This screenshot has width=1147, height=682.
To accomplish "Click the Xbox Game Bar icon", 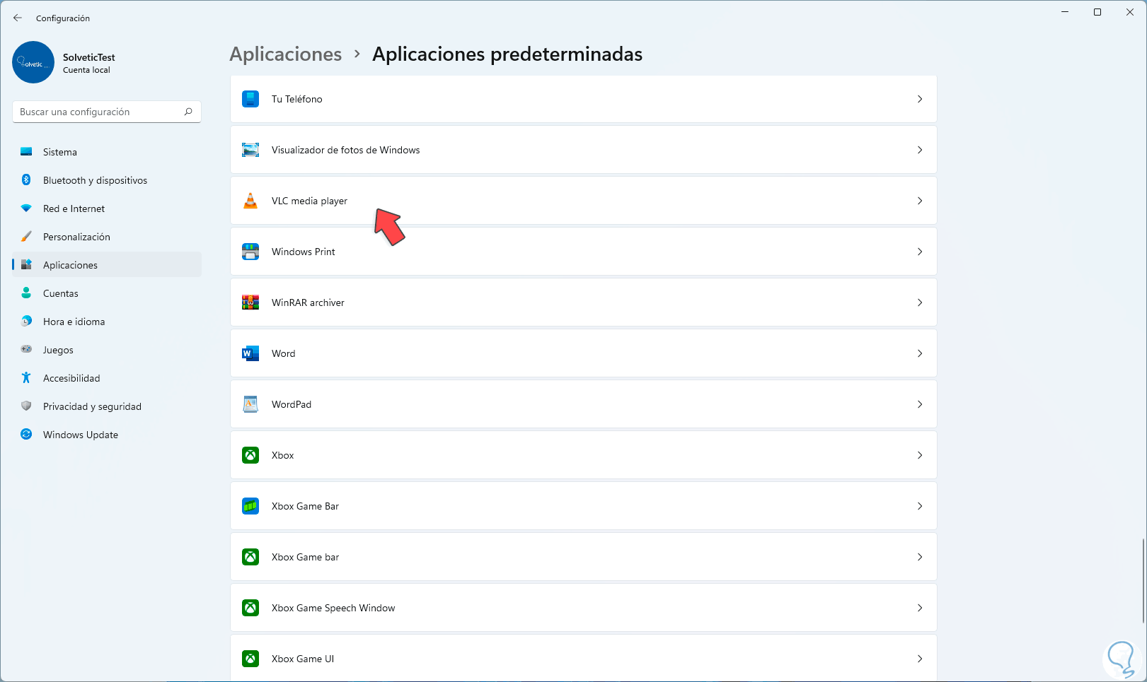I will pos(250,506).
